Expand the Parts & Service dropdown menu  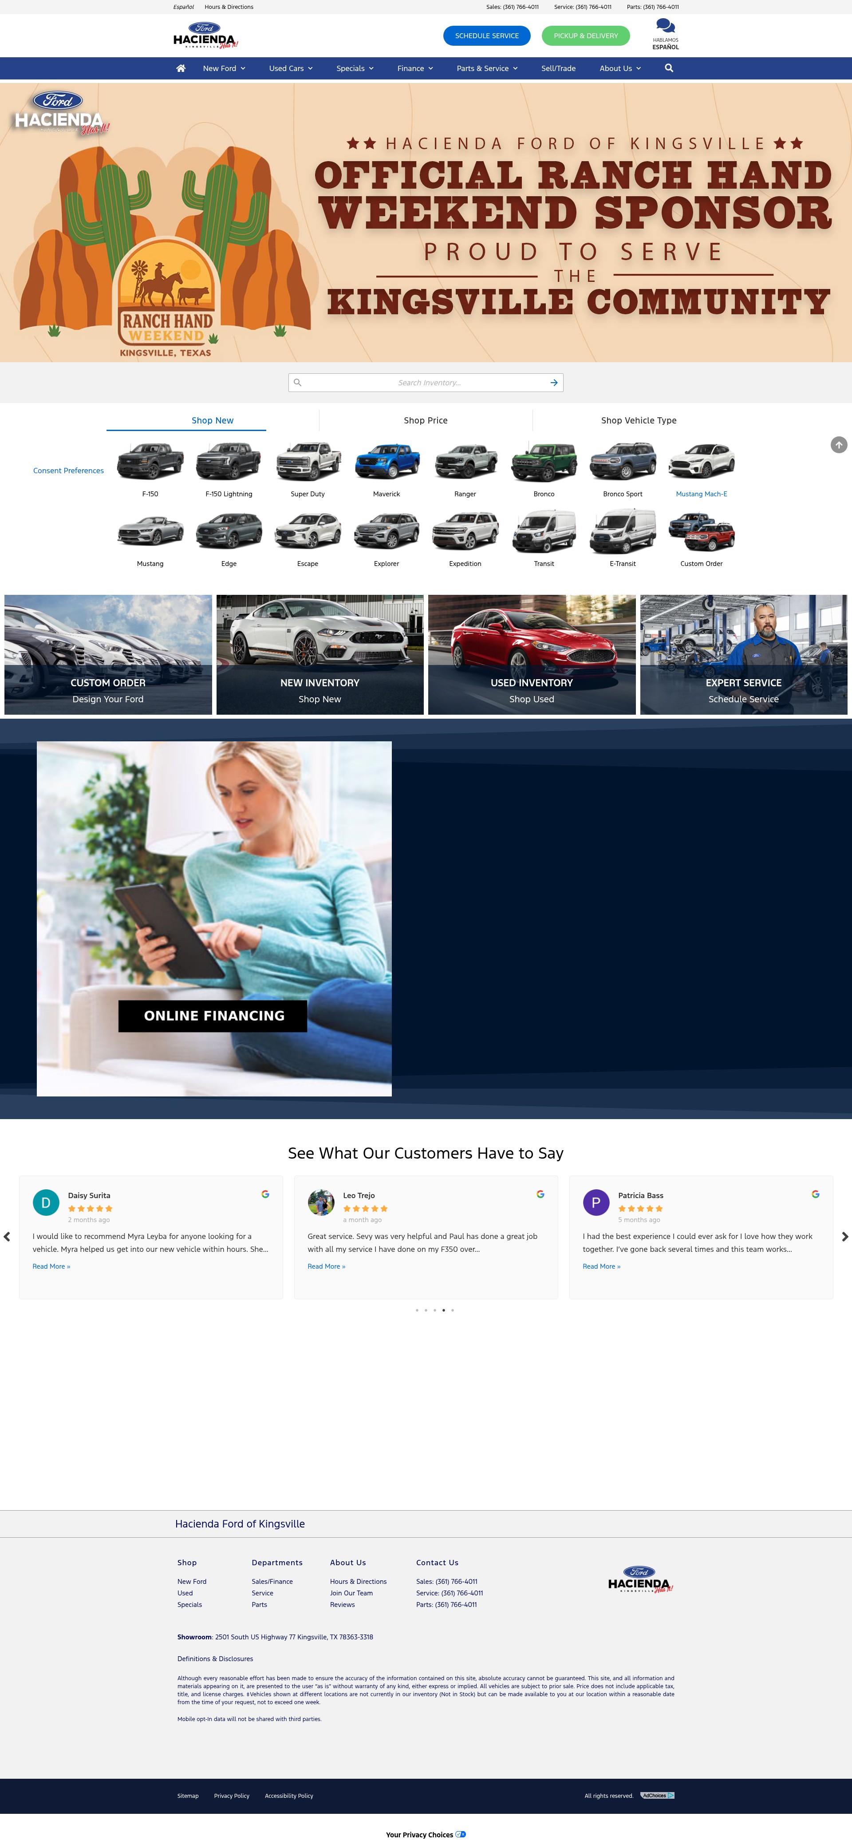(x=487, y=69)
